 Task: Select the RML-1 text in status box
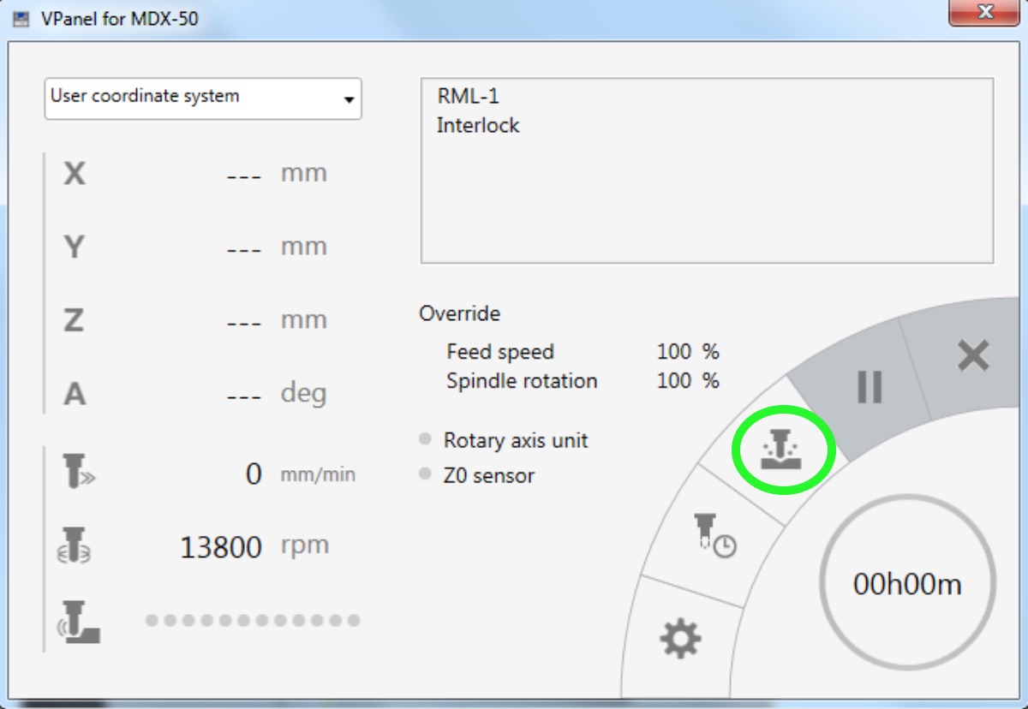click(x=468, y=97)
